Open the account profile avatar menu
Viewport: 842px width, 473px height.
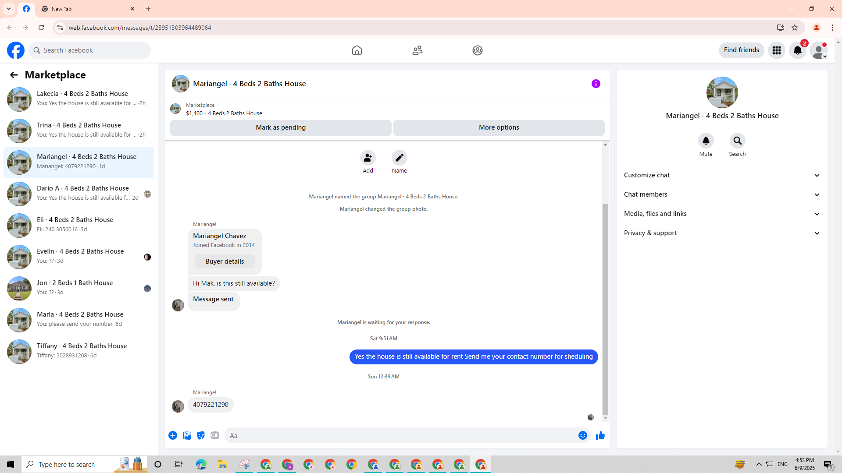click(x=819, y=50)
